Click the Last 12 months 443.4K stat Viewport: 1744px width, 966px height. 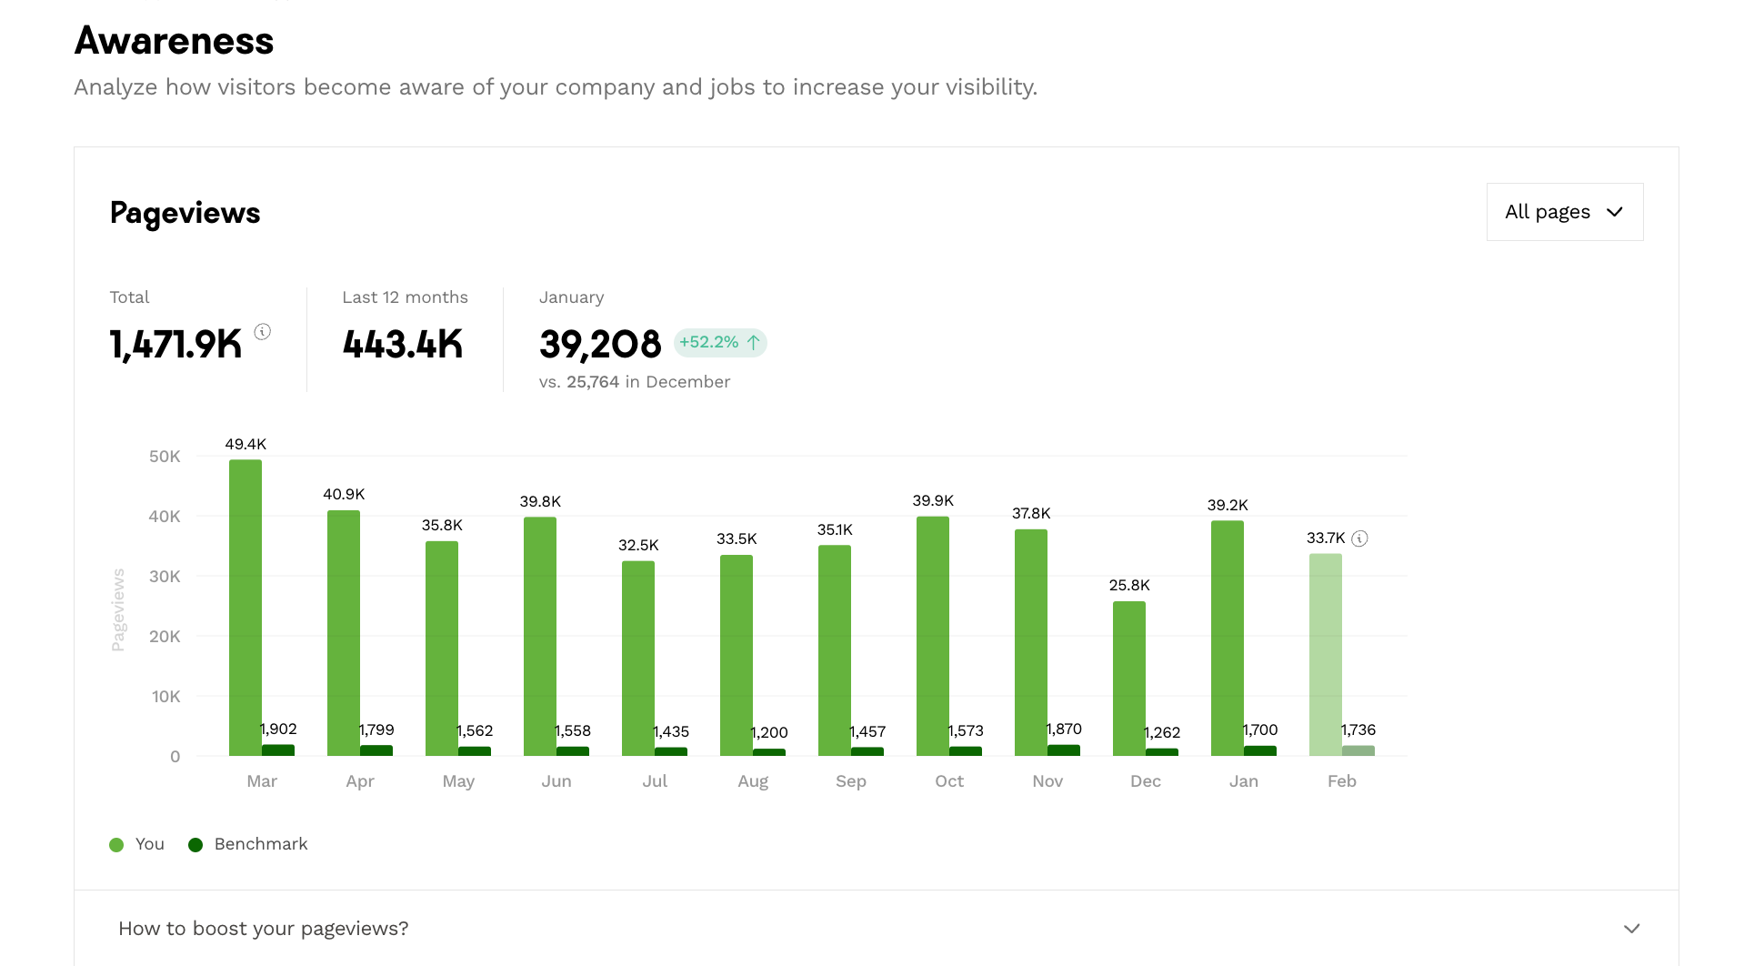click(x=403, y=345)
